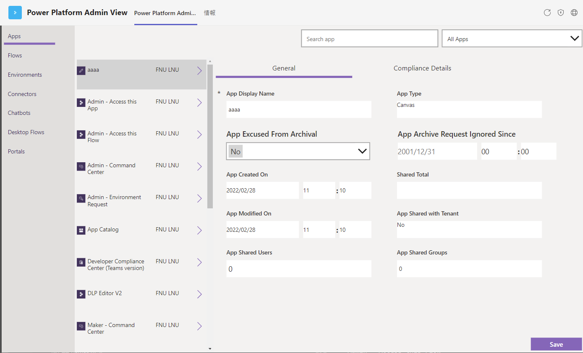Click the refresh icon in top bar
This screenshot has width=583, height=353.
(547, 13)
